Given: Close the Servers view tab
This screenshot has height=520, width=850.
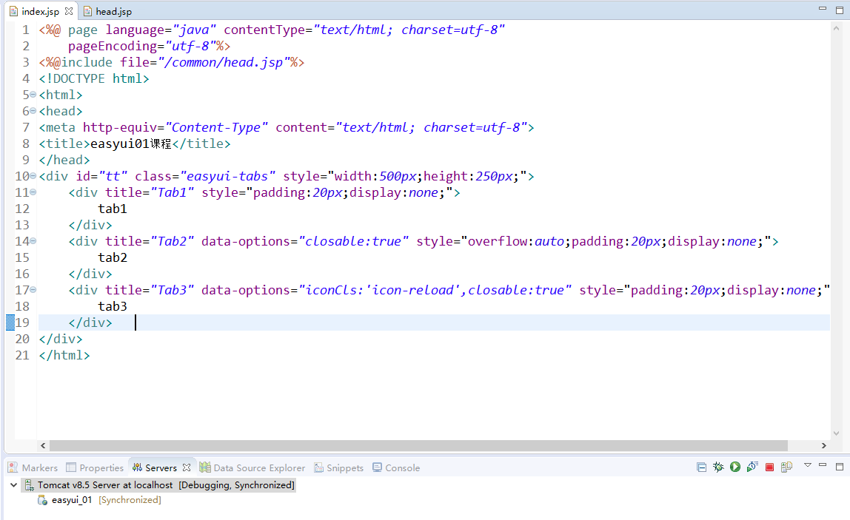Looking at the screenshot, I should (187, 467).
